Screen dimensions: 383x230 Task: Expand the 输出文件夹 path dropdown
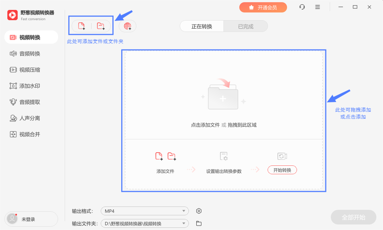tap(144, 223)
